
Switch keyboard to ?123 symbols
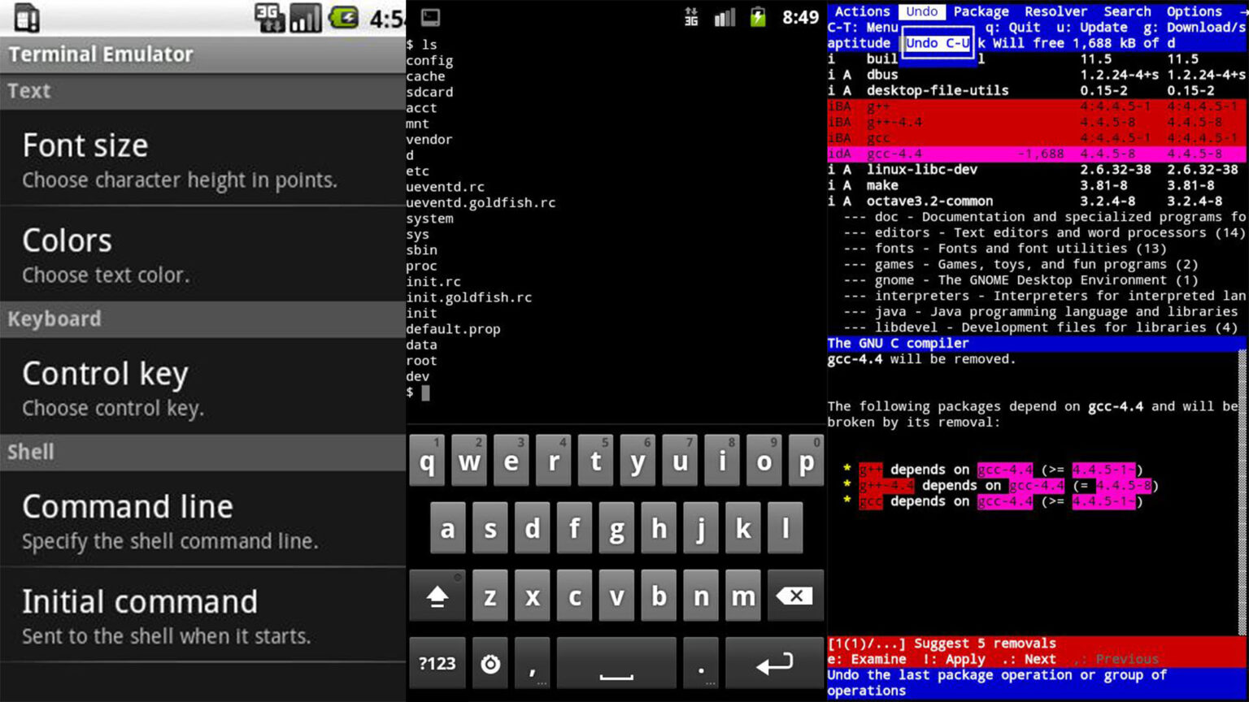click(437, 664)
